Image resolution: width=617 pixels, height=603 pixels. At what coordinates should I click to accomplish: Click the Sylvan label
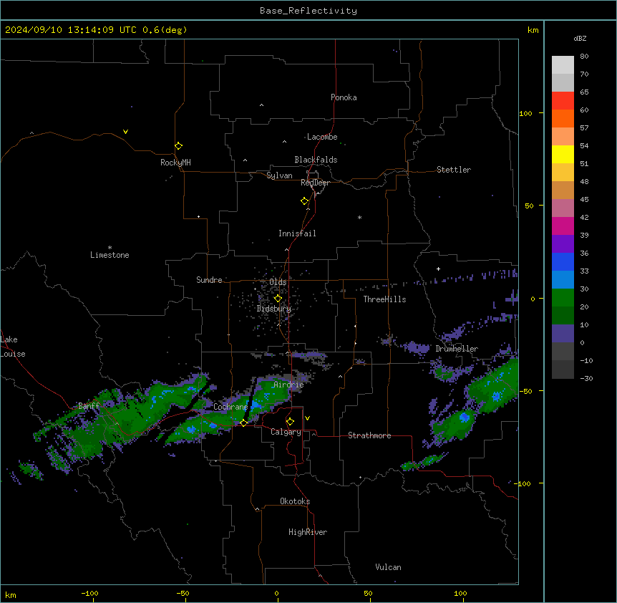click(279, 175)
